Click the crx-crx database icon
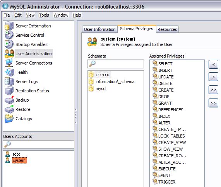 [91, 75]
